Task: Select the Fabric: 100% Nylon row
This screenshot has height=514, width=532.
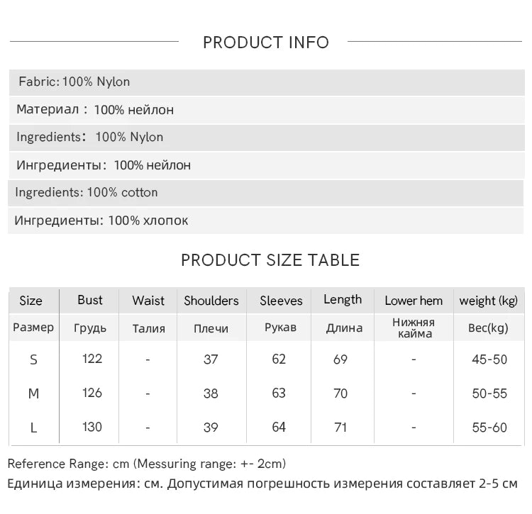Action: point(267,82)
